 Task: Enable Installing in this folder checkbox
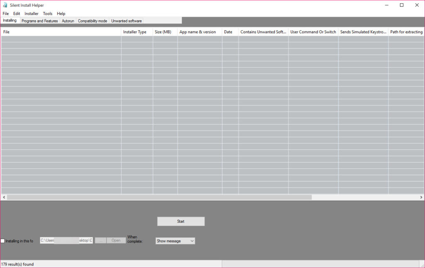(3, 241)
